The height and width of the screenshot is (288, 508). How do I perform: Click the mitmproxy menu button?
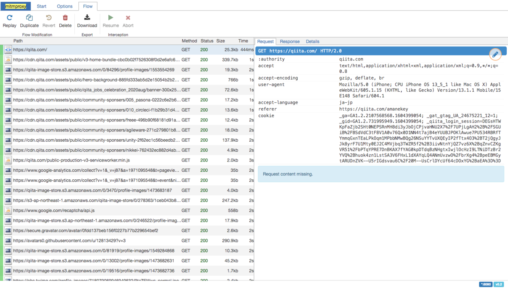pos(16,6)
